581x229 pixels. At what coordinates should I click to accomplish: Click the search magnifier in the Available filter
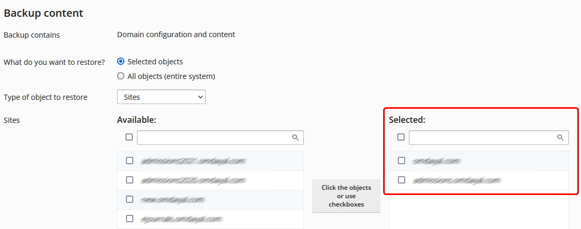pyautogui.click(x=295, y=138)
